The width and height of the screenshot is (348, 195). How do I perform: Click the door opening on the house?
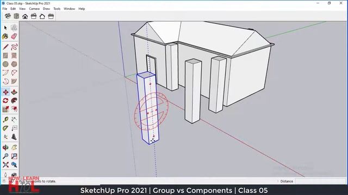click(151, 66)
